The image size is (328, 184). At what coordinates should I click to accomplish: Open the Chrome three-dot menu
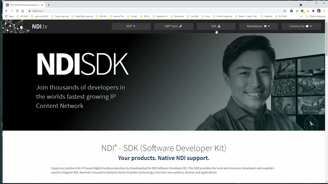[x=324, y=11]
